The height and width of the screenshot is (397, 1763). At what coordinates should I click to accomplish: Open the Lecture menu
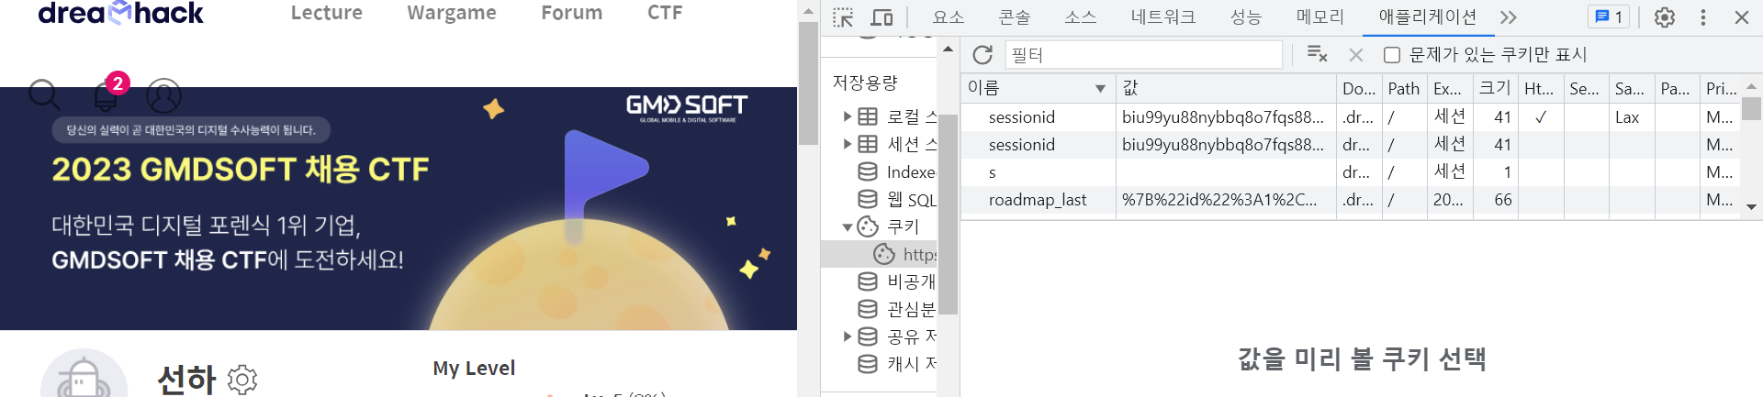click(327, 13)
